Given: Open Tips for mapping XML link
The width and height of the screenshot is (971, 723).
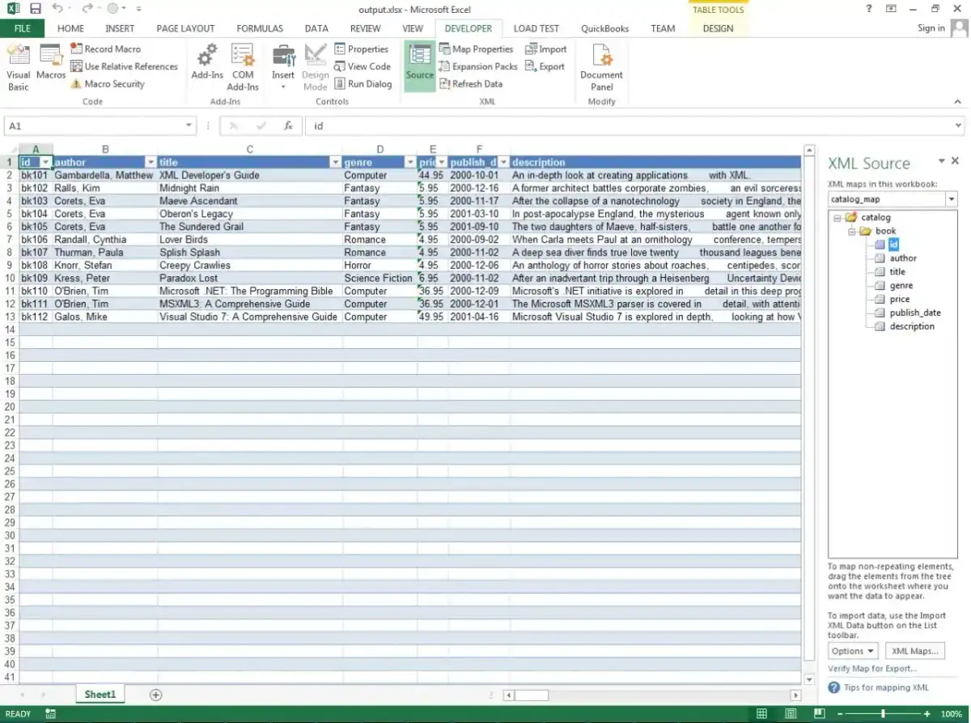Looking at the screenshot, I should [x=886, y=687].
